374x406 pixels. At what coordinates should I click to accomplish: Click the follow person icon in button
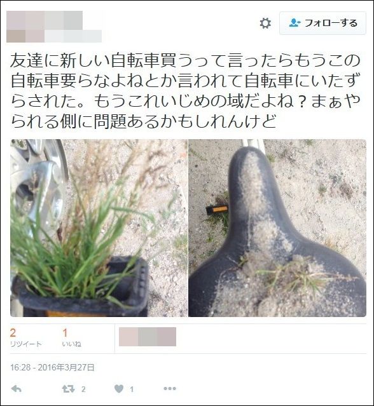(294, 23)
